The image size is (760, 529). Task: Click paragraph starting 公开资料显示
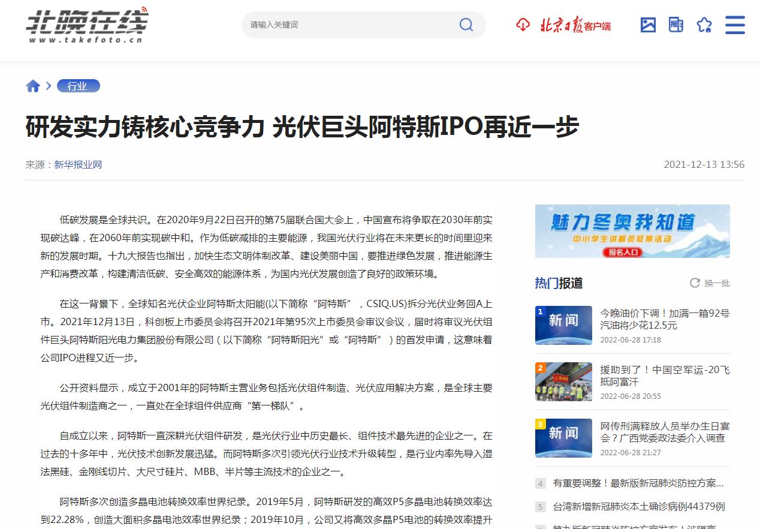(x=267, y=396)
